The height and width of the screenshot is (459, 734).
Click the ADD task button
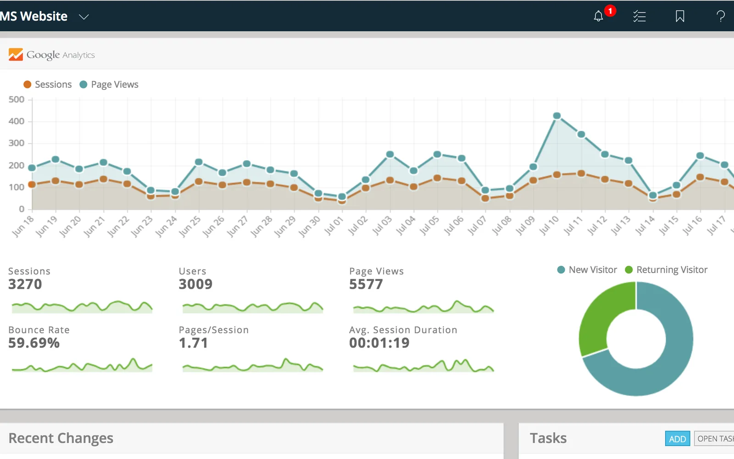678,439
